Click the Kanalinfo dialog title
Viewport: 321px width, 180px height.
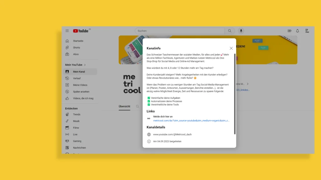click(154, 48)
